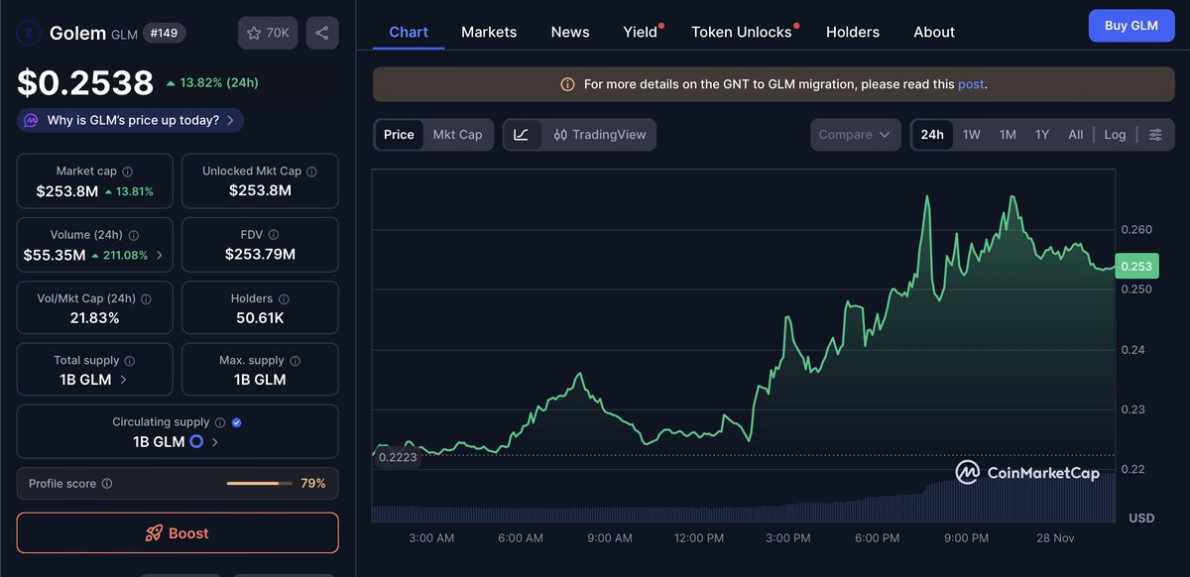Click the circulating supply ring chart icon
1190x577 pixels.
tap(196, 441)
